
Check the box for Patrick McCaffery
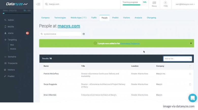[190, 74]
